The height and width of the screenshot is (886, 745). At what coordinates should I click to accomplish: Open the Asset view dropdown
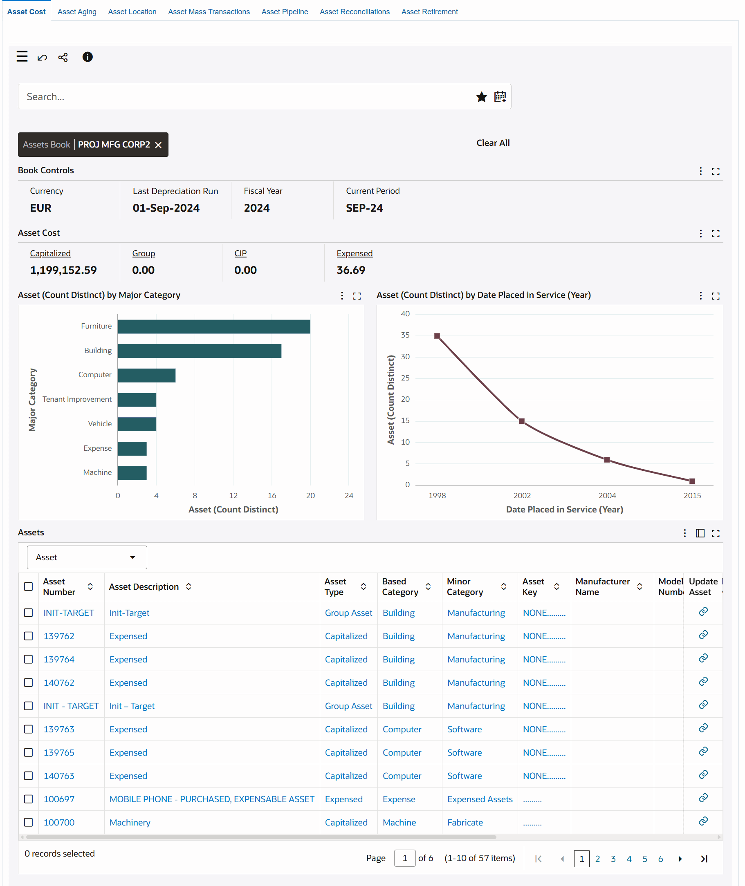(x=87, y=557)
